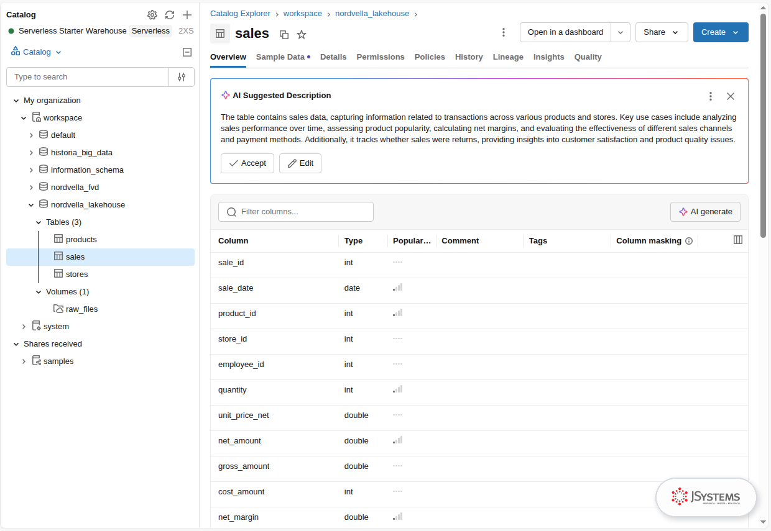Click the AI sparkle icon in description header
The height and width of the screenshot is (531, 771).
[226, 96]
